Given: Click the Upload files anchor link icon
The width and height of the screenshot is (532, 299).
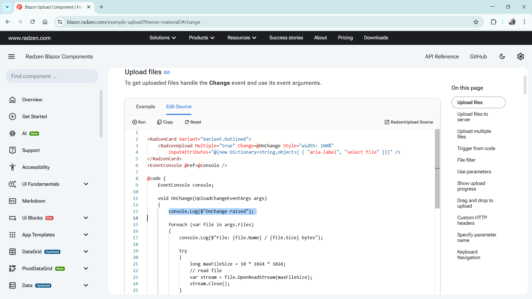Looking at the screenshot, I should (x=167, y=72).
